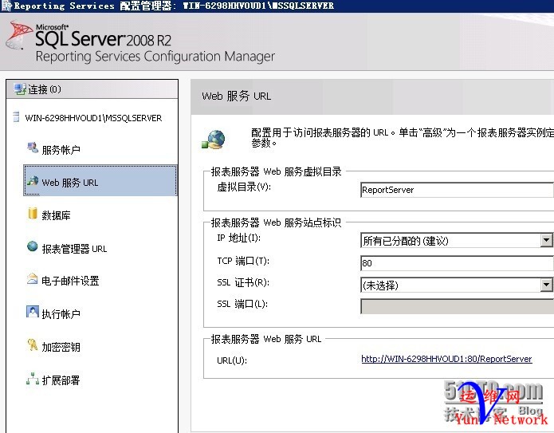The height and width of the screenshot is (433, 554).
Task: Click the 报表服务器 Web 服务站点标识 group title
Action: click(276, 222)
